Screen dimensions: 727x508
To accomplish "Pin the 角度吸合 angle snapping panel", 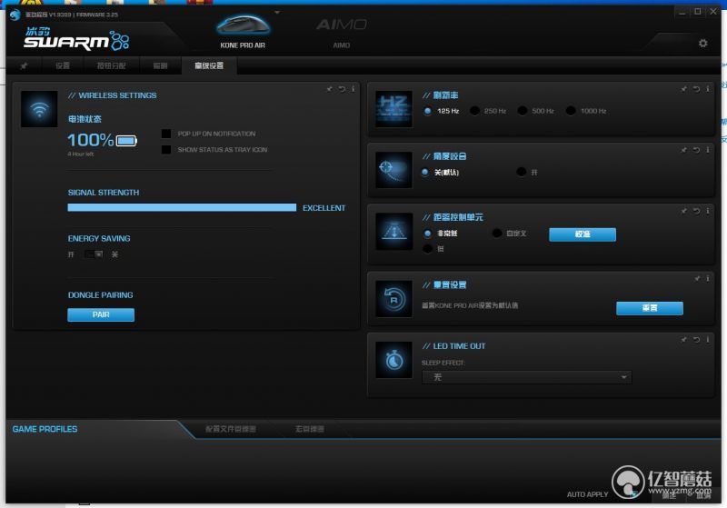I will coord(684,150).
